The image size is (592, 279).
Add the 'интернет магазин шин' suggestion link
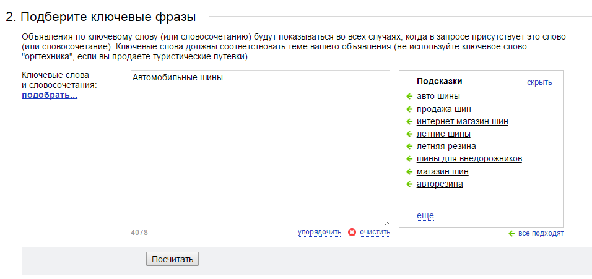(x=462, y=122)
